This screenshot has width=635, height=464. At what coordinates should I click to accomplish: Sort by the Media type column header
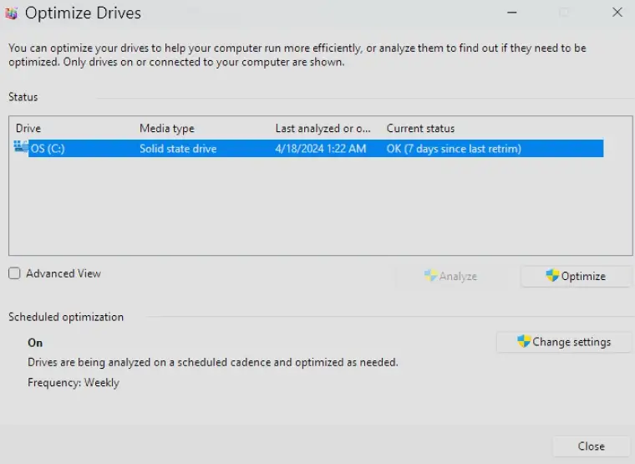point(167,129)
